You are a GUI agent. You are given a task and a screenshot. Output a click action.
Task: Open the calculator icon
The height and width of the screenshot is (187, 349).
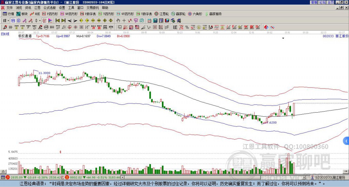pyautogui.click(x=155, y=21)
